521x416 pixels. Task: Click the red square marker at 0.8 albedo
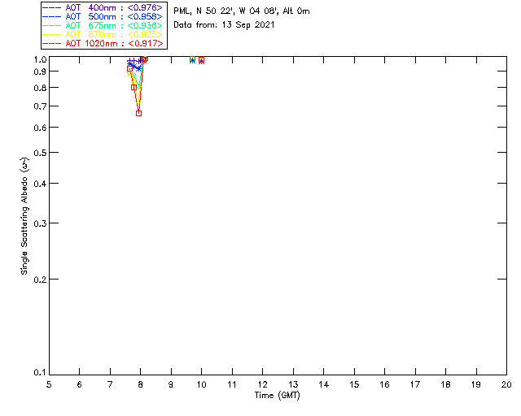coord(134,88)
